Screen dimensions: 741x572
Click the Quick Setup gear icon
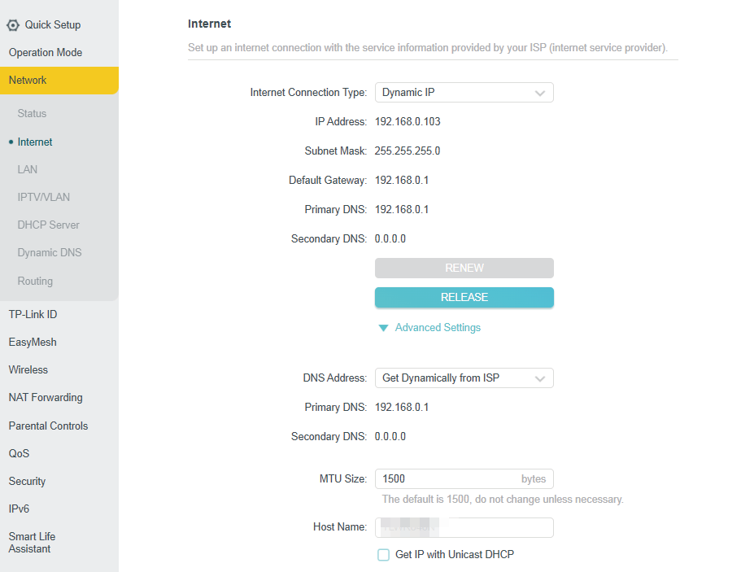13,25
